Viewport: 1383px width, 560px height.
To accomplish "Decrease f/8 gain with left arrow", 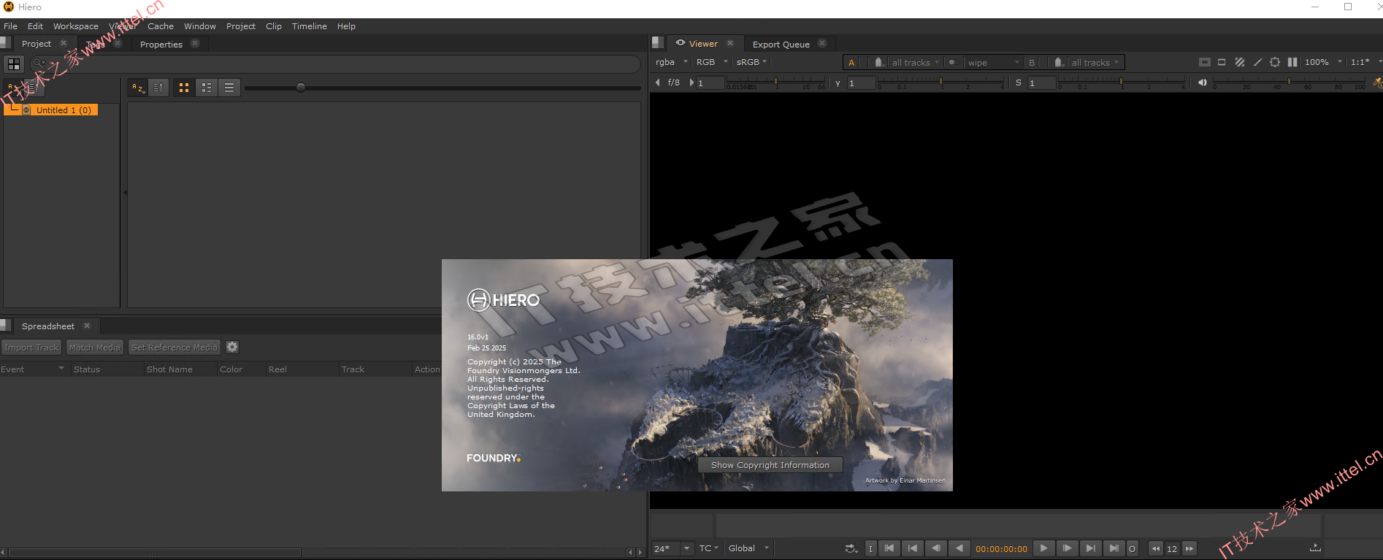I will [x=658, y=83].
